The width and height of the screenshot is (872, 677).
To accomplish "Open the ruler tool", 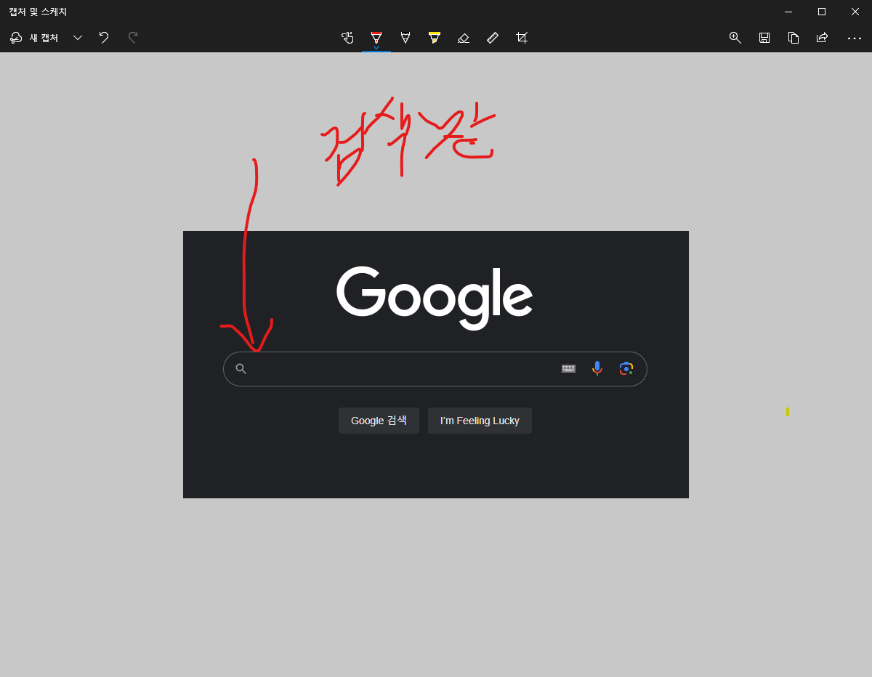I will [x=493, y=38].
